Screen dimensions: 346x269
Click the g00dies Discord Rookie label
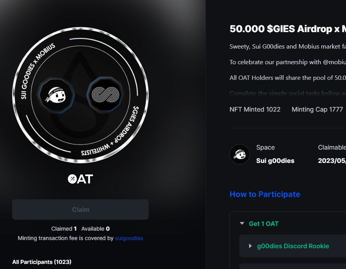[293, 246]
